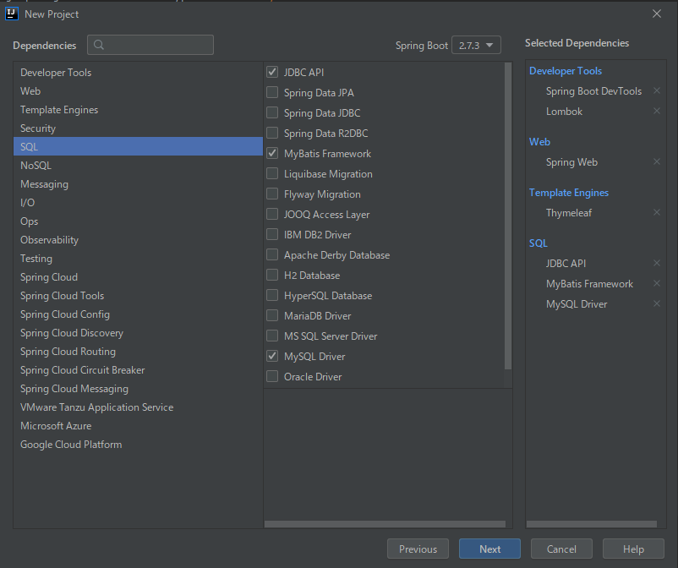Remove JDBC API from selected dependencies
The width and height of the screenshot is (678, 568).
(x=656, y=263)
